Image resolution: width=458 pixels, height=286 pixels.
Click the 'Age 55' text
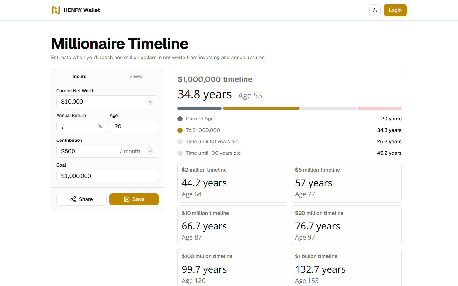[250, 96]
